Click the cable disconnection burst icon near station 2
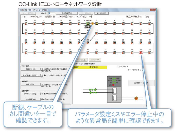 click(92, 24)
